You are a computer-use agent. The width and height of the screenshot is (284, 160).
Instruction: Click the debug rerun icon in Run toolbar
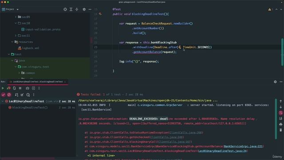[14, 88]
